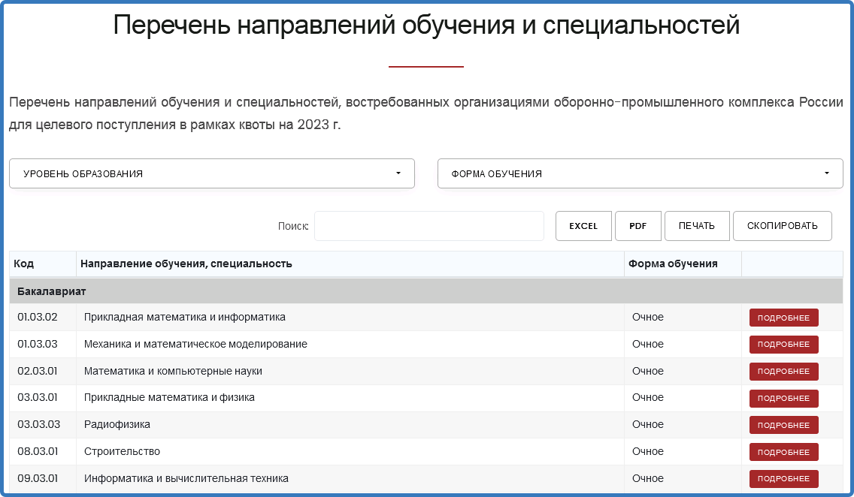Sort the table by Код column
Image resolution: width=854 pixels, height=497 pixels.
pyautogui.click(x=23, y=264)
